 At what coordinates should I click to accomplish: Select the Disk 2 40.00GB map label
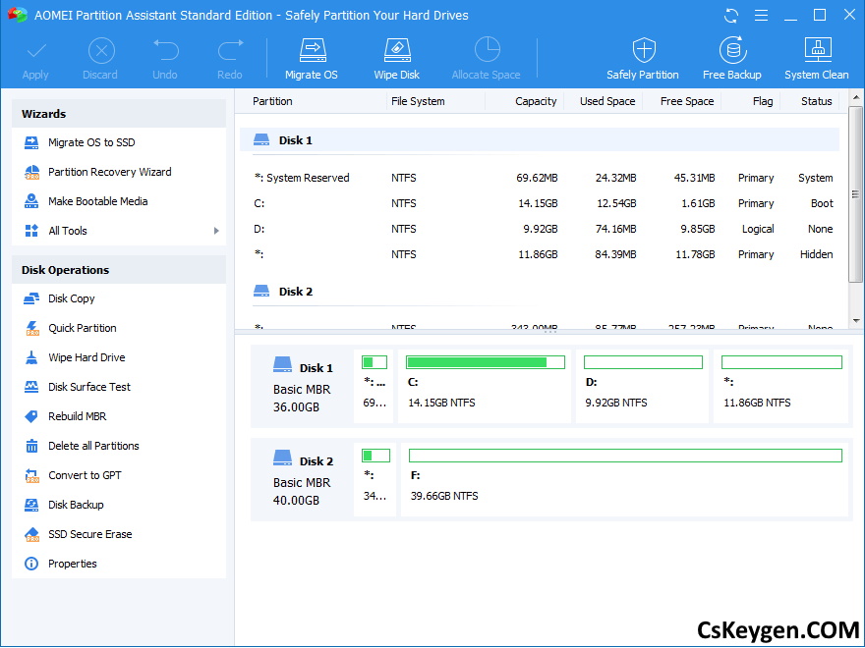pos(302,480)
